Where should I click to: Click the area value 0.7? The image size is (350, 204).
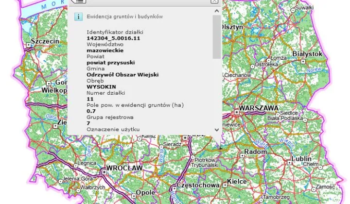[x=91, y=111]
